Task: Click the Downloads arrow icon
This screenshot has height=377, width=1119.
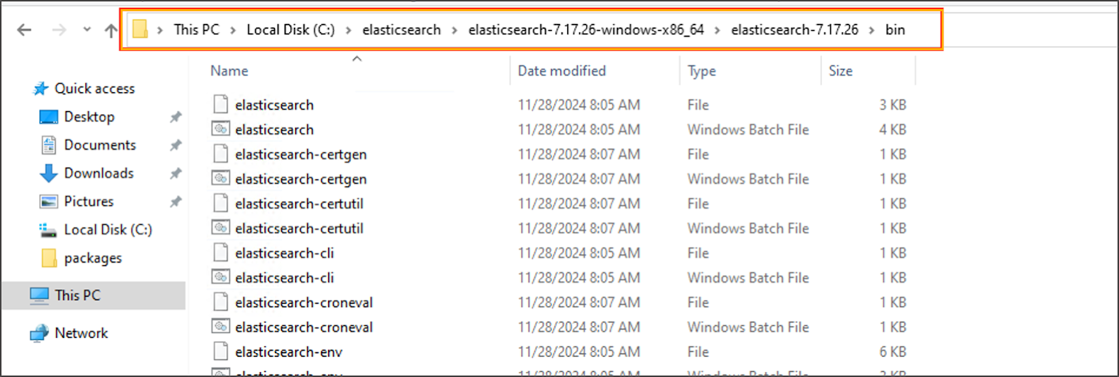Action: 48,173
